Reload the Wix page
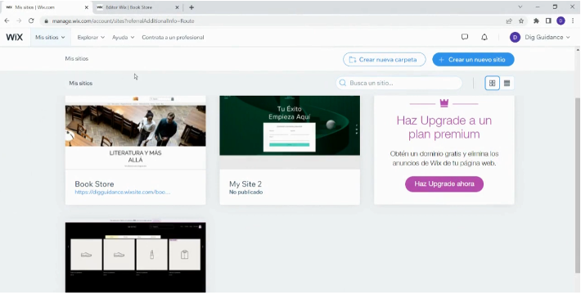 [x=31, y=20]
